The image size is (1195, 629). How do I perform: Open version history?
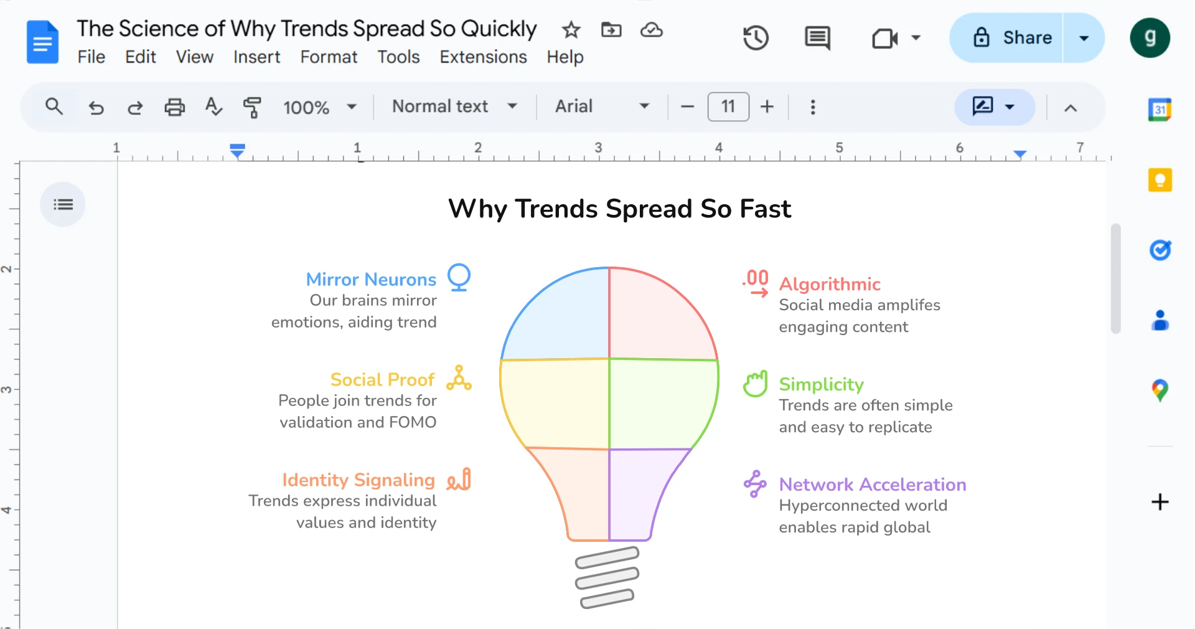[756, 37]
